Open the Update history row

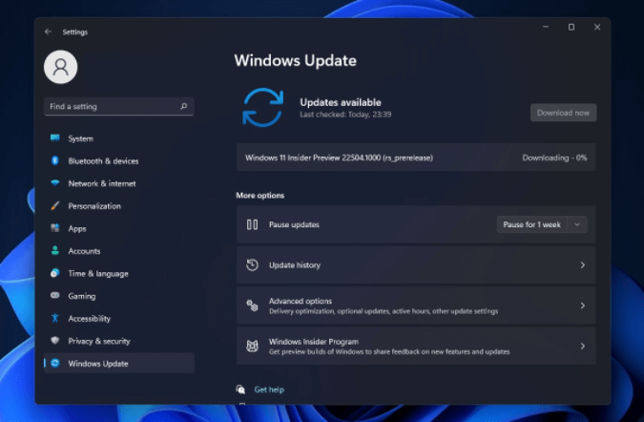pyautogui.click(x=416, y=265)
